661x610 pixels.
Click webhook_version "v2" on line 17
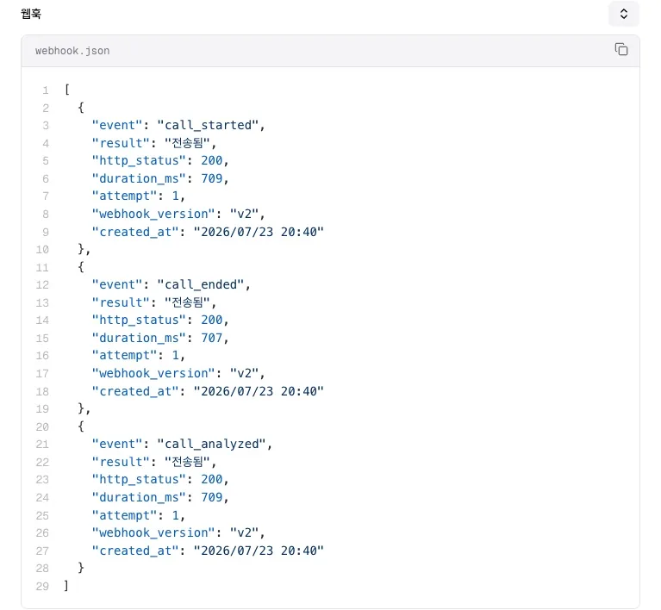pos(244,373)
